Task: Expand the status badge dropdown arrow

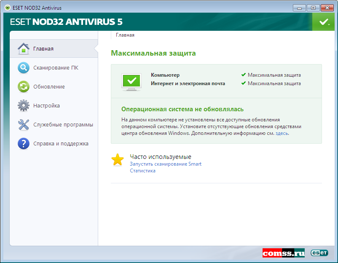Action: [328, 24]
